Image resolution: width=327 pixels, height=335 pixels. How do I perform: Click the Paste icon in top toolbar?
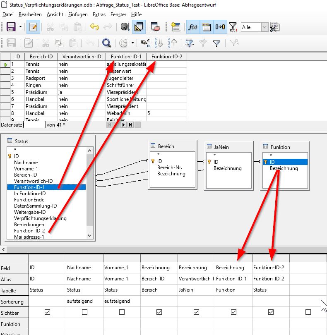(77, 27)
